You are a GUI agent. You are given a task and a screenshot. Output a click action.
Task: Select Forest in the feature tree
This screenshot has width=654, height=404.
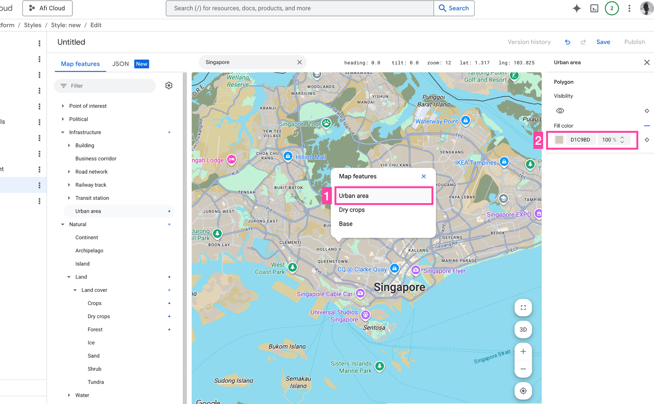(x=95, y=330)
